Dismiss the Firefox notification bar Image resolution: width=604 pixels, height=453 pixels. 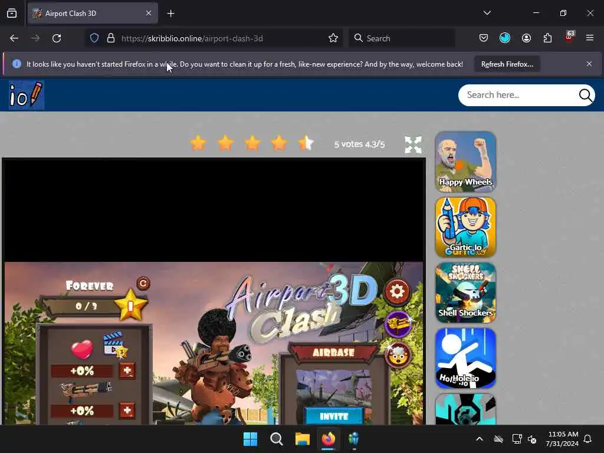pos(589,64)
